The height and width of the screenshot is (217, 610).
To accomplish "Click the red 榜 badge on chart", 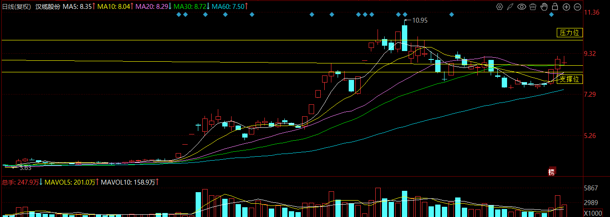I will pyautogui.click(x=551, y=172).
